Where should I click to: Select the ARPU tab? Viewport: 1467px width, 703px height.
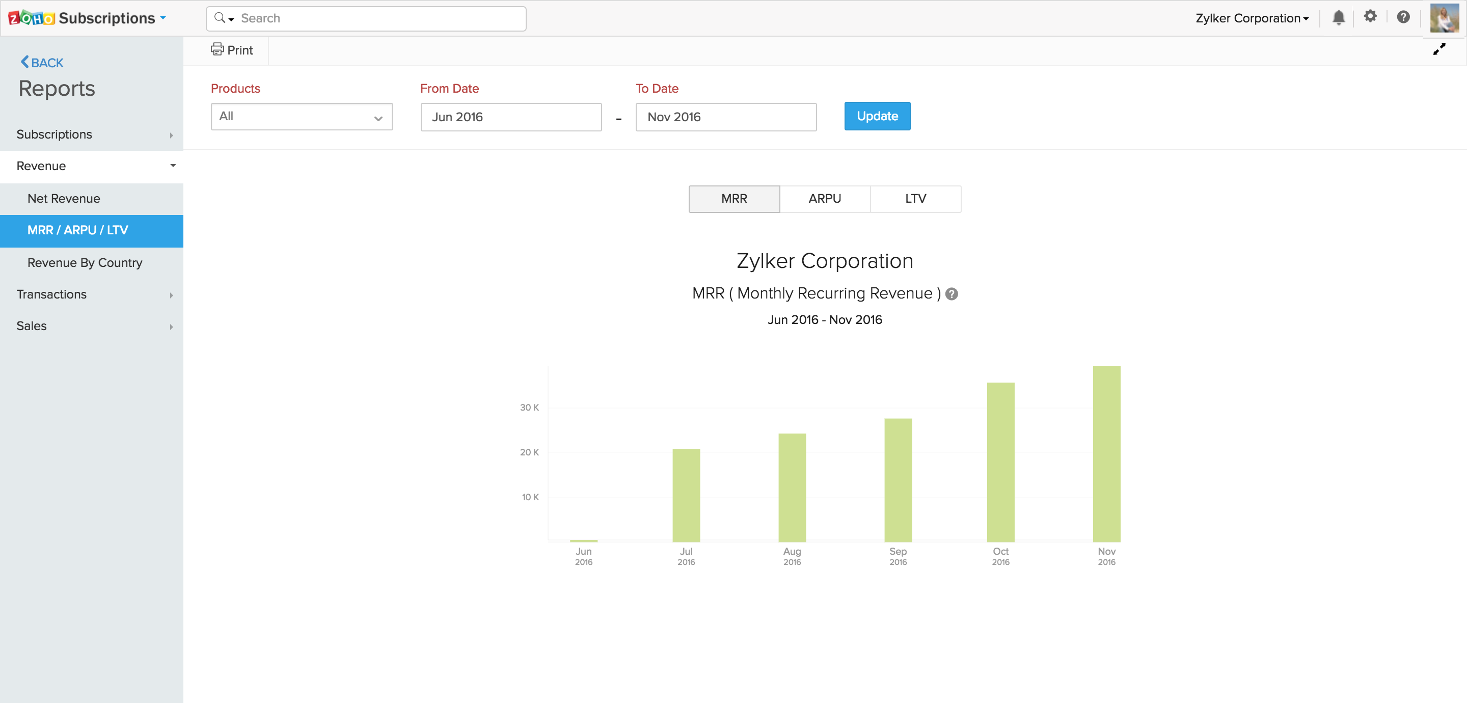tap(824, 199)
